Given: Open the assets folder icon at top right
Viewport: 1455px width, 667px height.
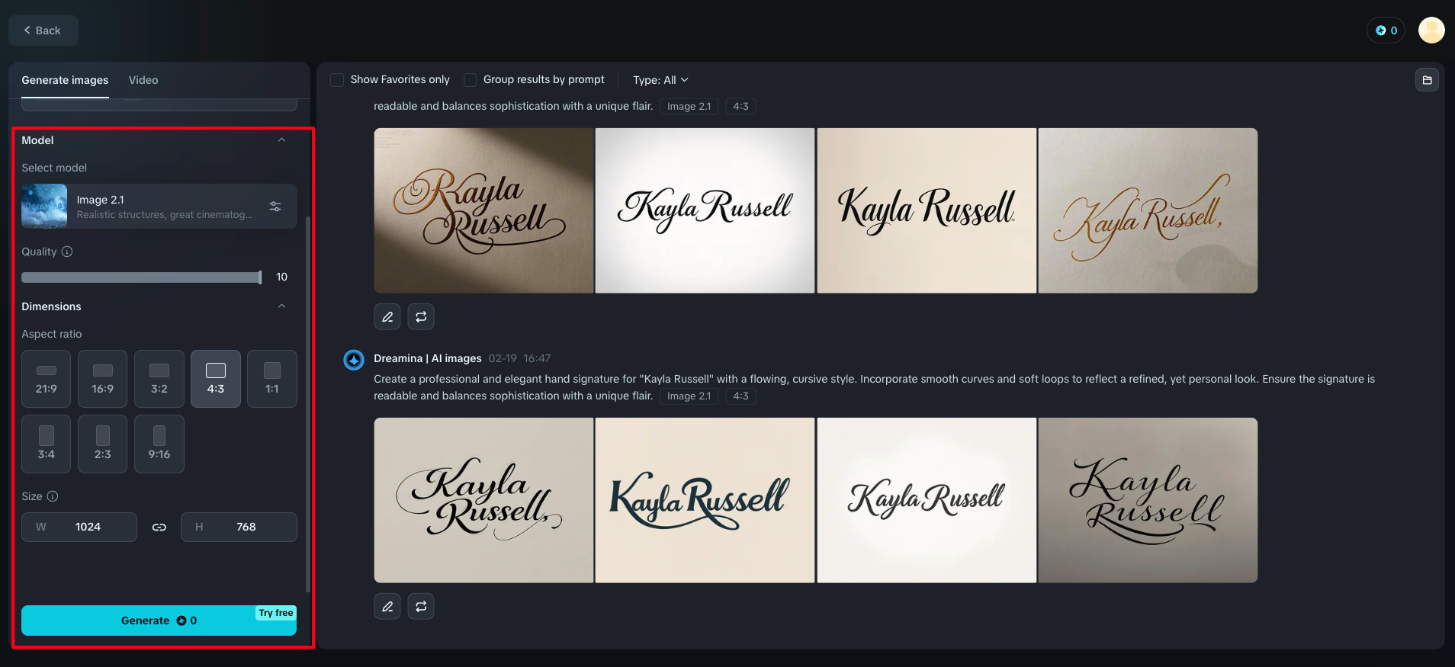Looking at the screenshot, I should [x=1427, y=80].
